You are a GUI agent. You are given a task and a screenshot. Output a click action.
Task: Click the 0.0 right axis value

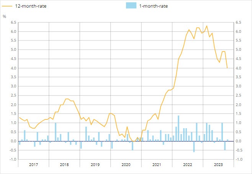(238, 141)
